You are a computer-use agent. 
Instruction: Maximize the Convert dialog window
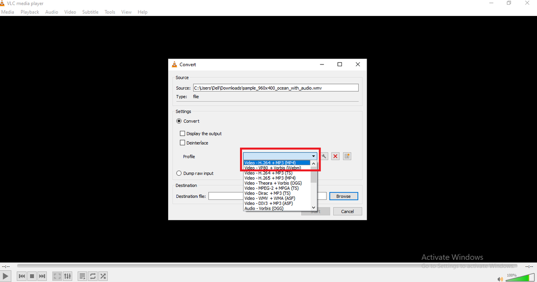(340, 64)
